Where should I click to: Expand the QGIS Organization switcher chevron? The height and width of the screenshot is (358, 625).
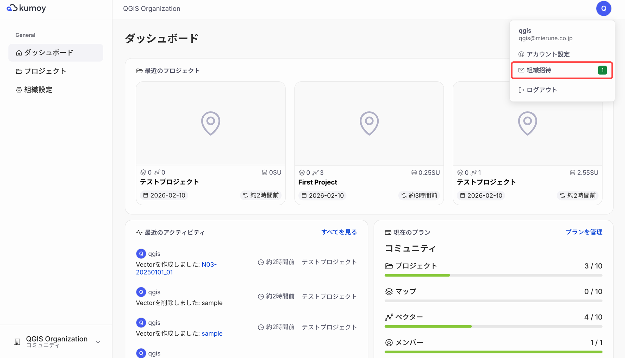pyautogui.click(x=98, y=342)
